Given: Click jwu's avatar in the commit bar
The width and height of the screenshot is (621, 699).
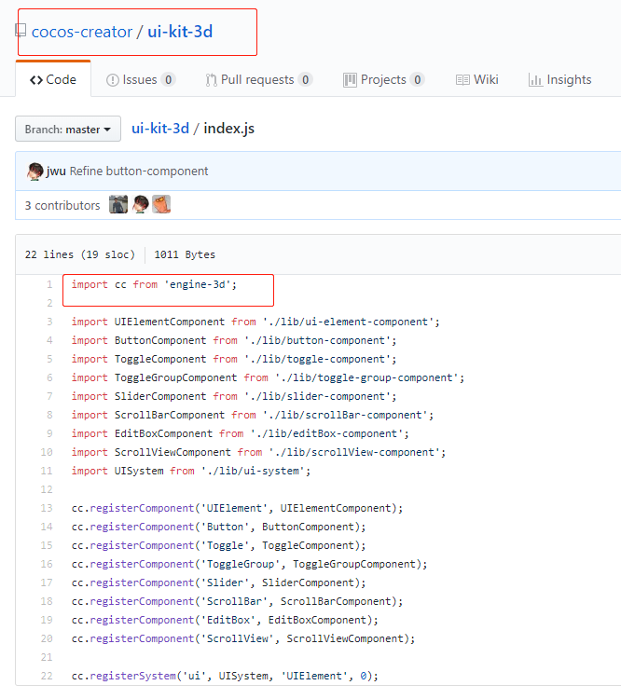Looking at the screenshot, I should 35,171.
